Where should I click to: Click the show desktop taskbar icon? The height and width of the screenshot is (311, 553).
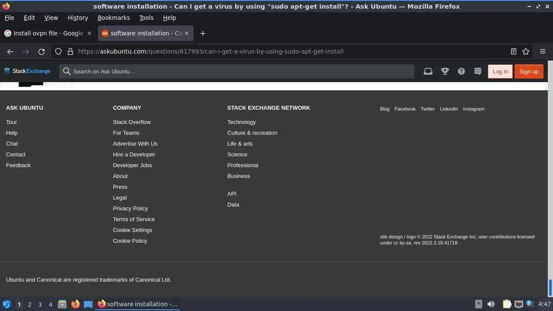[x=88, y=304]
